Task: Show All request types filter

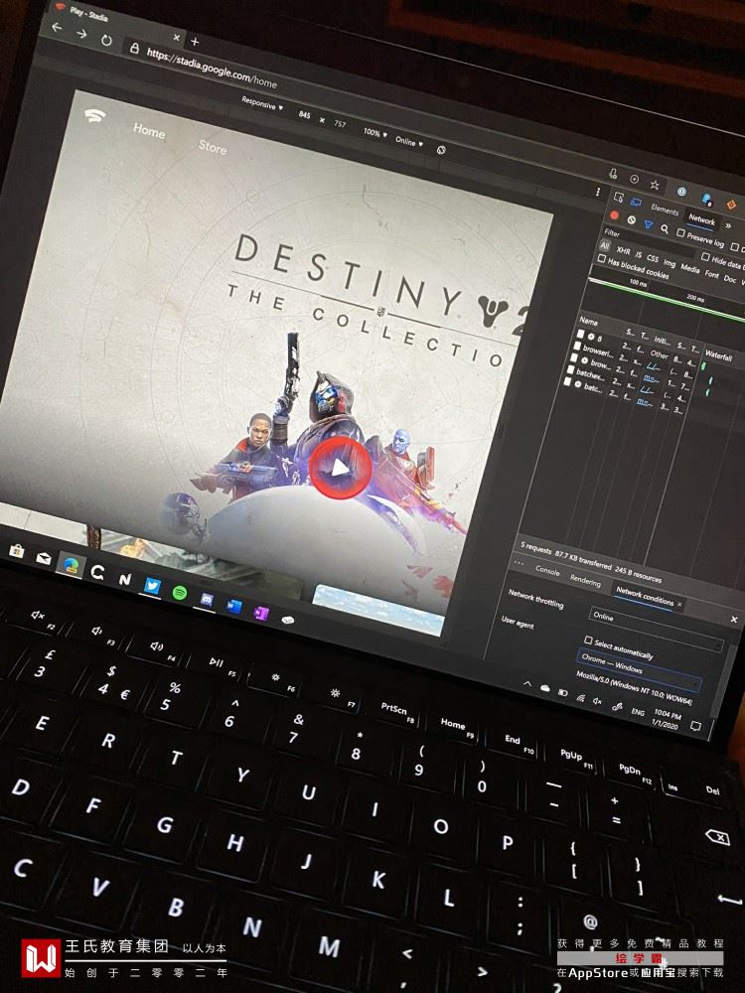Action: point(605,245)
